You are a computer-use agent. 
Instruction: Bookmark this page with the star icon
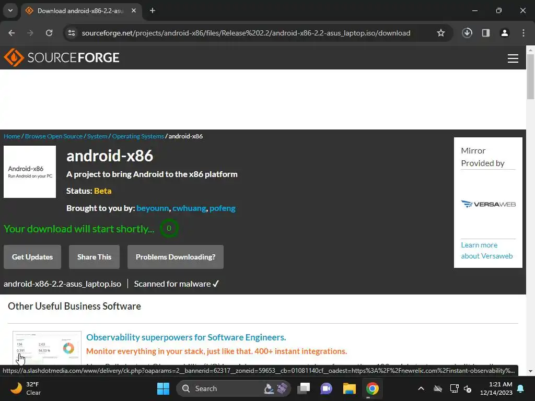pos(441,33)
